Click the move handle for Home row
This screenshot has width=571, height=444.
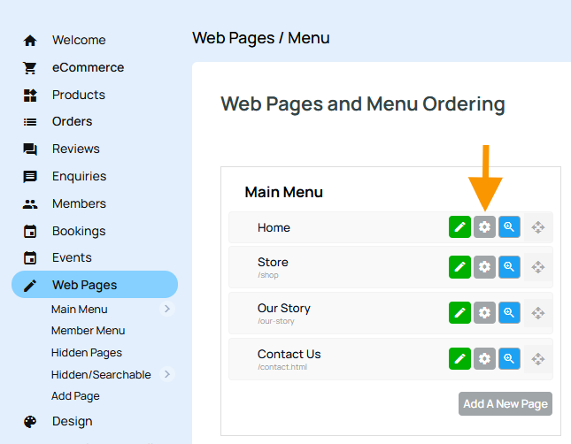tap(537, 227)
